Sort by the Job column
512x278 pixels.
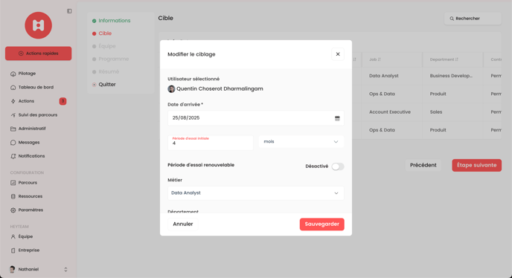tap(375, 59)
